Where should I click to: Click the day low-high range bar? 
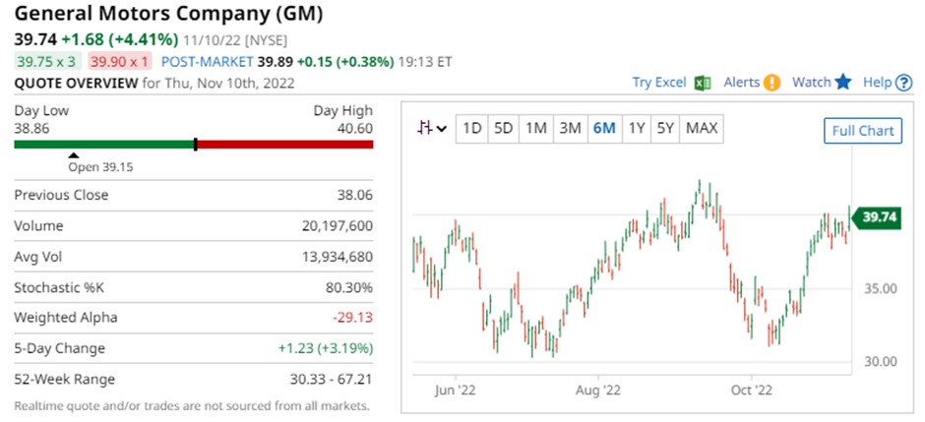194,145
